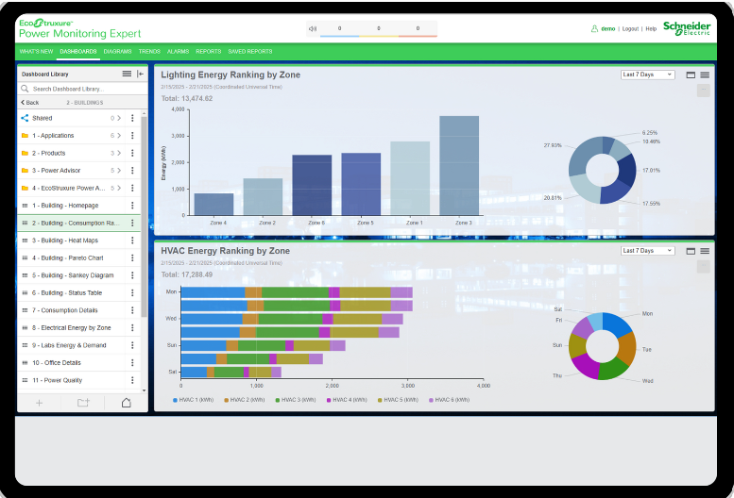Switch to the REPORTS tab
This screenshot has width=734, height=498.
coord(209,51)
